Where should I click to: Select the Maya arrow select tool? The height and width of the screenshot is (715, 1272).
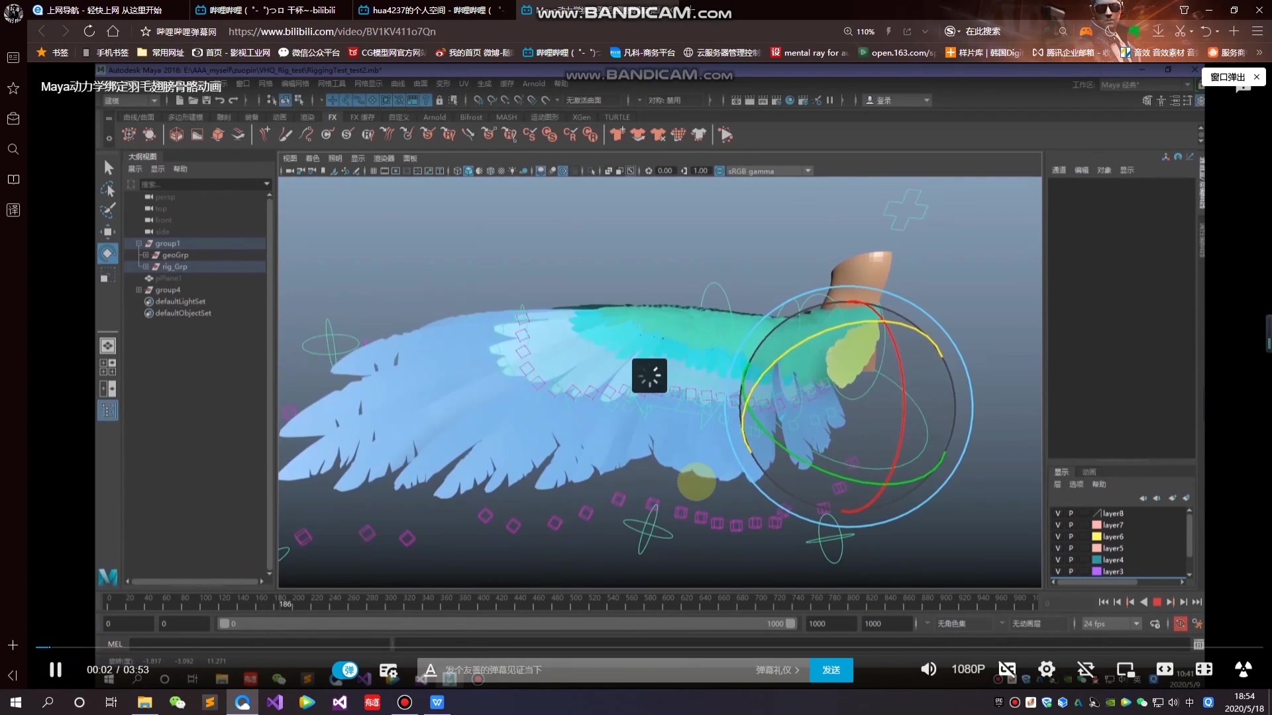[108, 167]
